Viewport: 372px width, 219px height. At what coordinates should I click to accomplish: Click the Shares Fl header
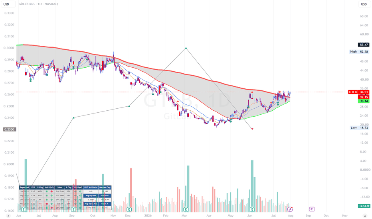pyautogui.click(x=105, y=196)
